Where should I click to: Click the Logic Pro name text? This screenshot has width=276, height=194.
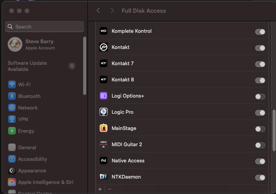point(122,112)
